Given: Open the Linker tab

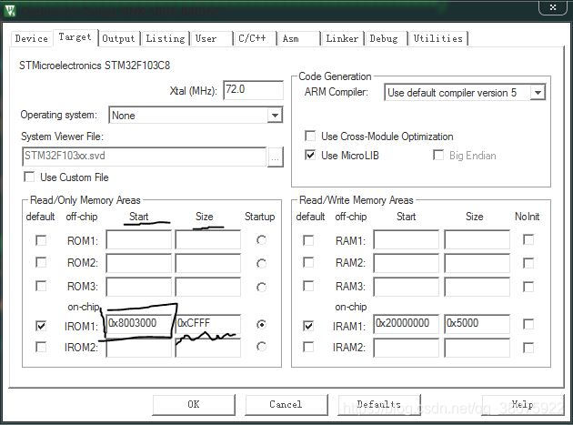Looking at the screenshot, I should tap(342, 38).
